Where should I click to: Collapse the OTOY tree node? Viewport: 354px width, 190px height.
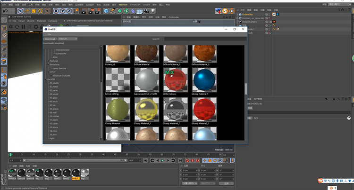coord(48,72)
